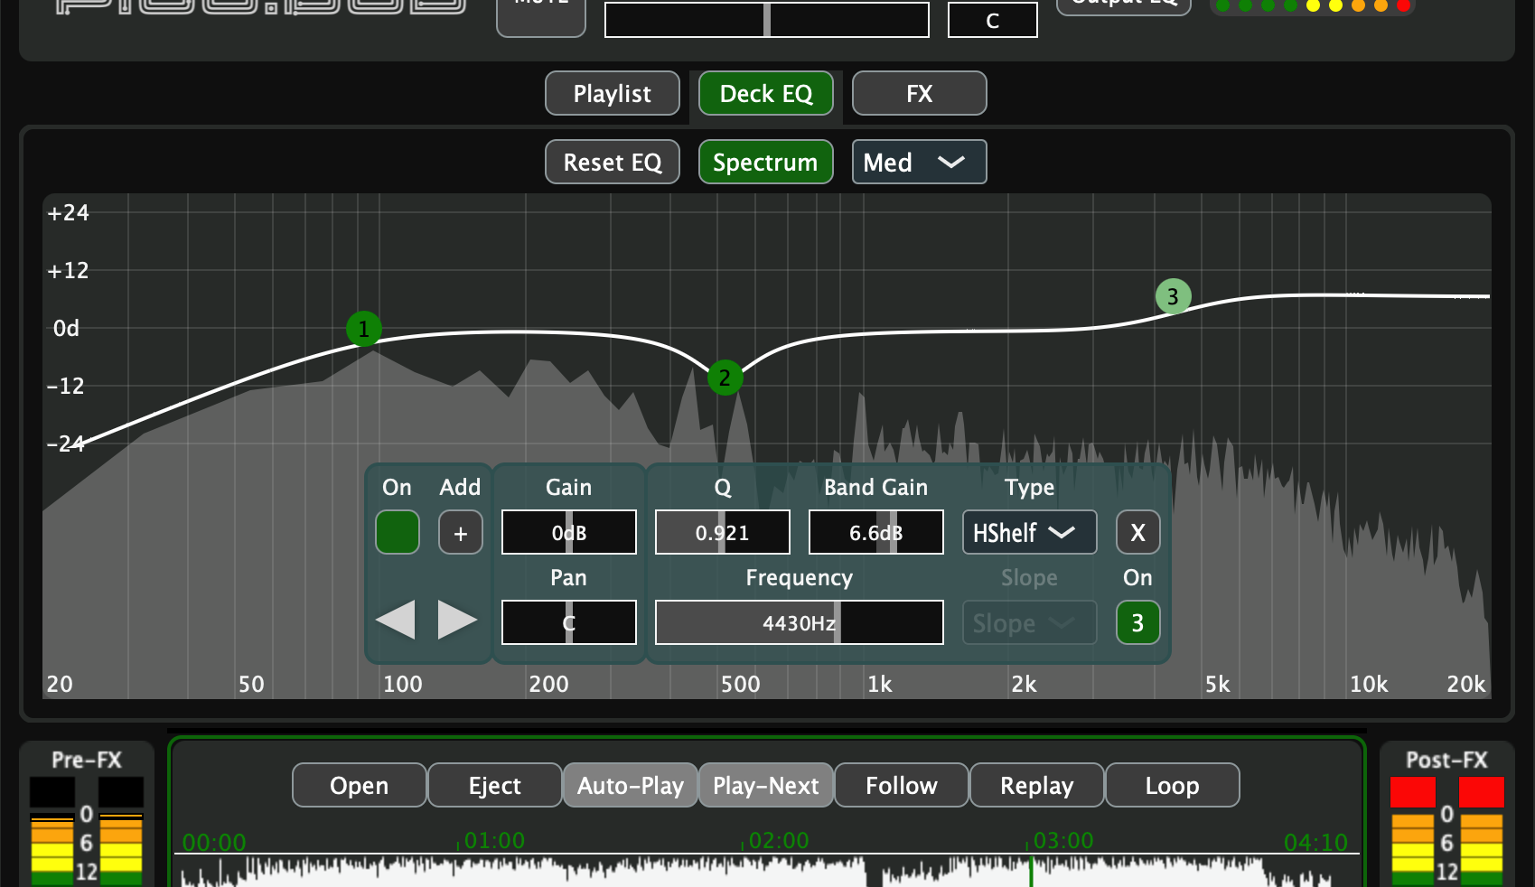Click the 03:00 time label
Viewport: 1535px width, 887px height.
click(x=1063, y=840)
